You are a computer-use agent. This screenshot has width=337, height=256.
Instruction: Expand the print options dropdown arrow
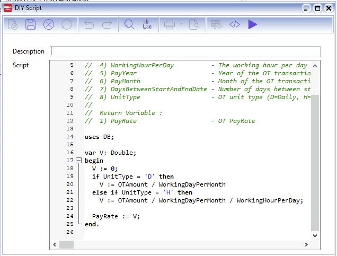click(x=181, y=24)
